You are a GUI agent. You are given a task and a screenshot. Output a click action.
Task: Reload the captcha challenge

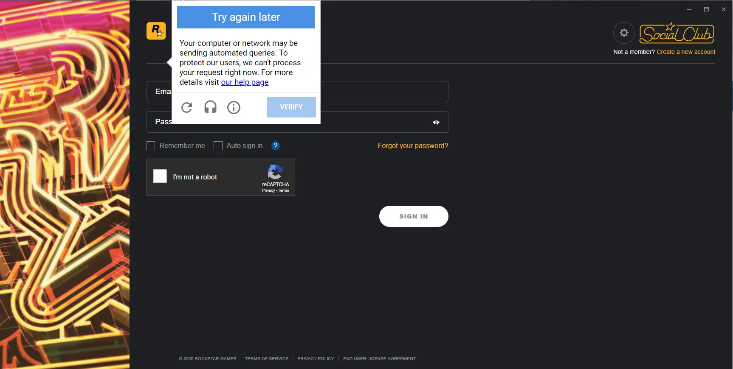click(x=187, y=107)
